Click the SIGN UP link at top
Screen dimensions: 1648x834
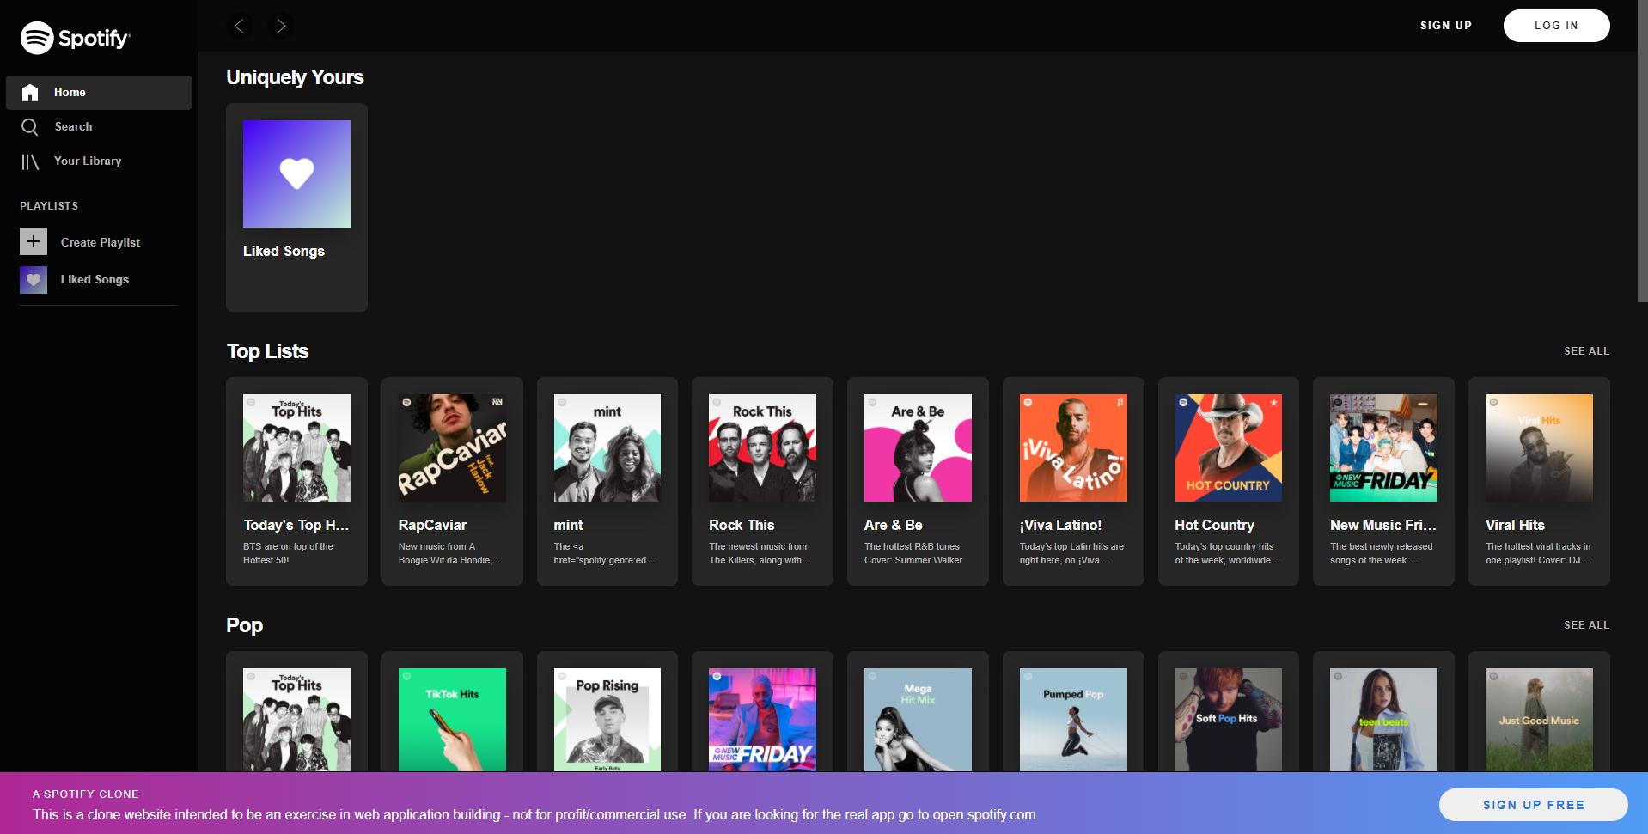point(1446,26)
